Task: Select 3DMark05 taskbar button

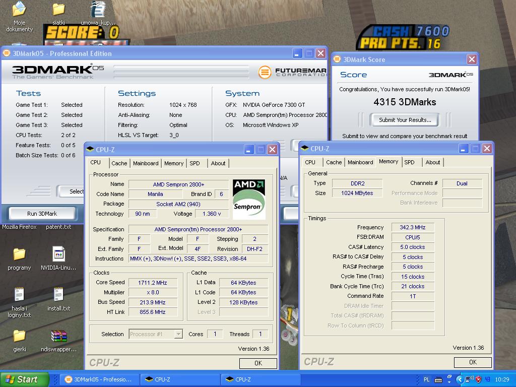Action: pos(100,379)
